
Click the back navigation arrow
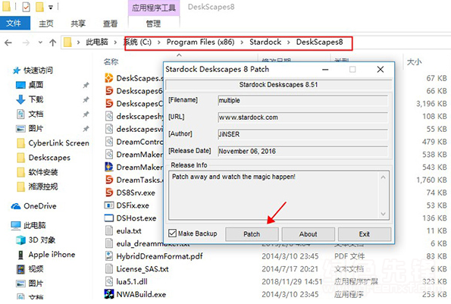tap(8, 43)
